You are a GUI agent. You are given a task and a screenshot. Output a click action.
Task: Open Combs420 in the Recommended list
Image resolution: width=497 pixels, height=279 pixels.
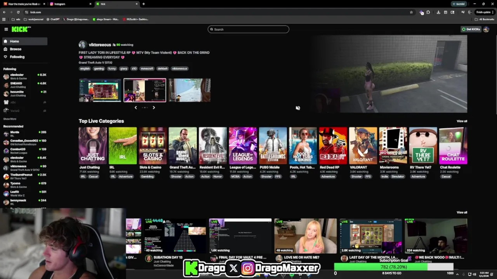pyautogui.click(x=24, y=151)
